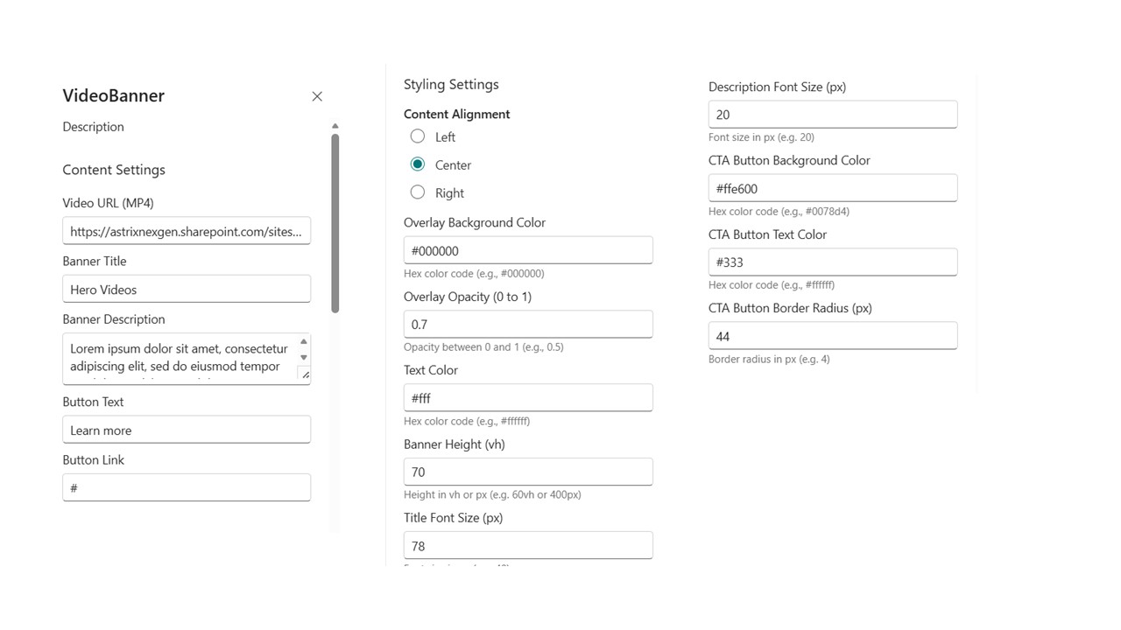Click the CTA Button Border Radius field

832,336
